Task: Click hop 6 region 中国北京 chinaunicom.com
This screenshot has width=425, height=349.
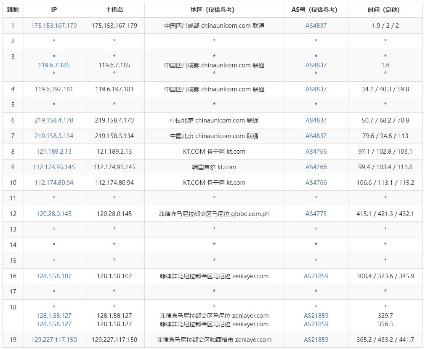Action: click(x=214, y=120)
